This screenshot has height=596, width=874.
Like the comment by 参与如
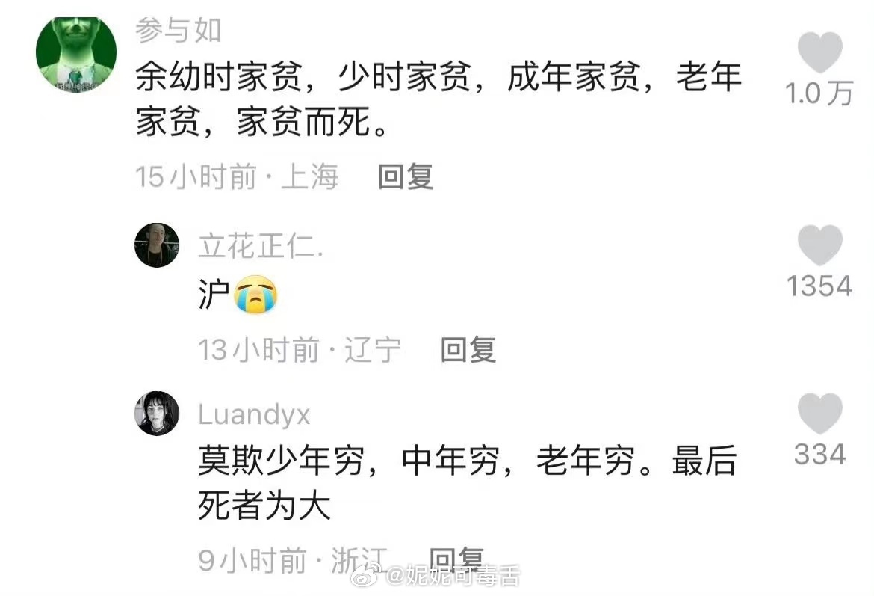click(819, 52)
